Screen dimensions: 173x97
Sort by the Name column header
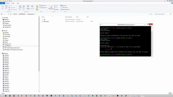[43, 17]
